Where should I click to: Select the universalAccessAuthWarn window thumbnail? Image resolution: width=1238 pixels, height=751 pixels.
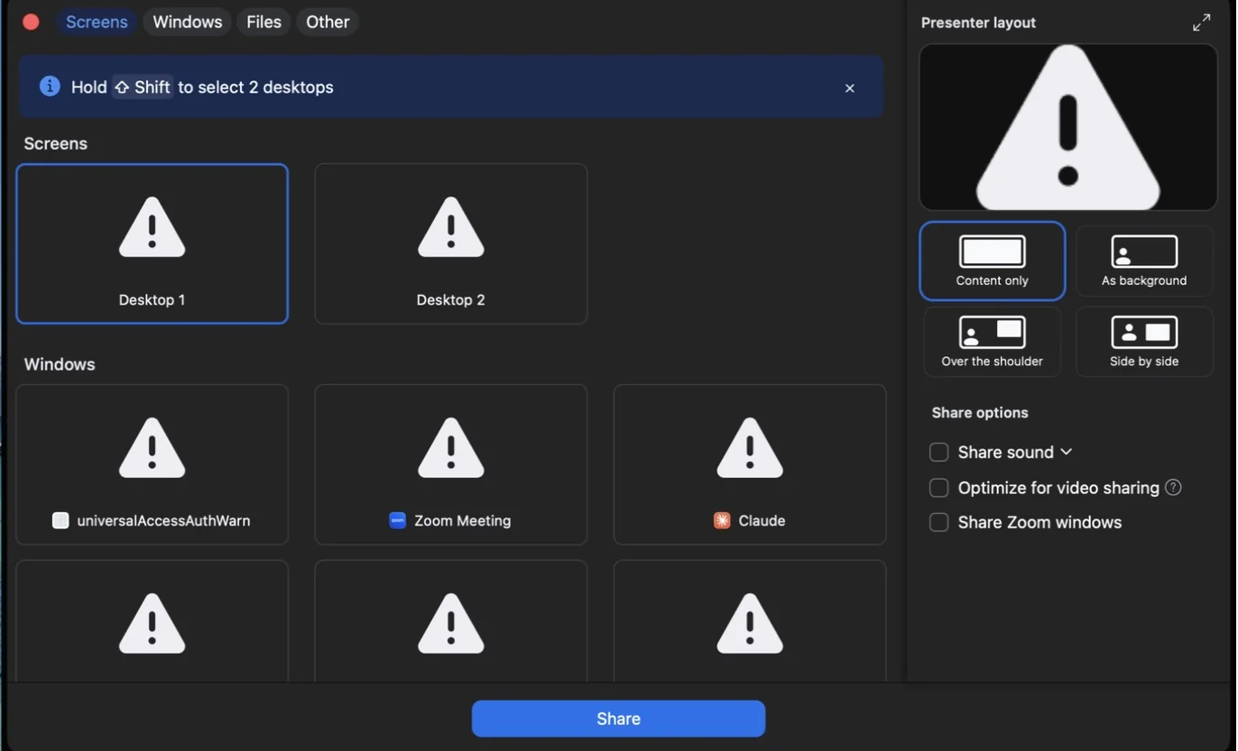click(152, 464)
